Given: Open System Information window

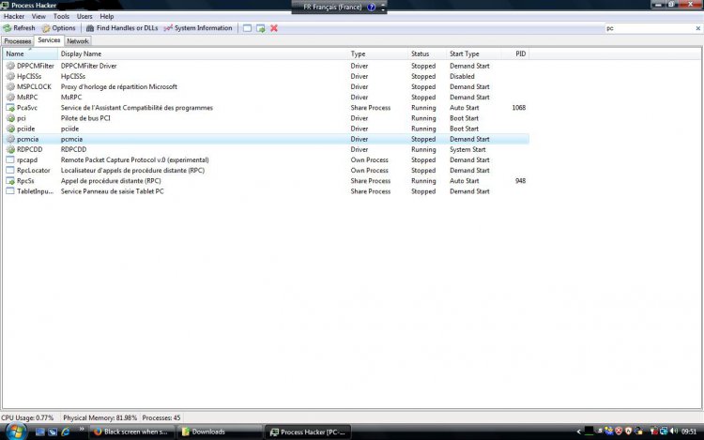Looking at the screenshot, I should pos(198,28).
